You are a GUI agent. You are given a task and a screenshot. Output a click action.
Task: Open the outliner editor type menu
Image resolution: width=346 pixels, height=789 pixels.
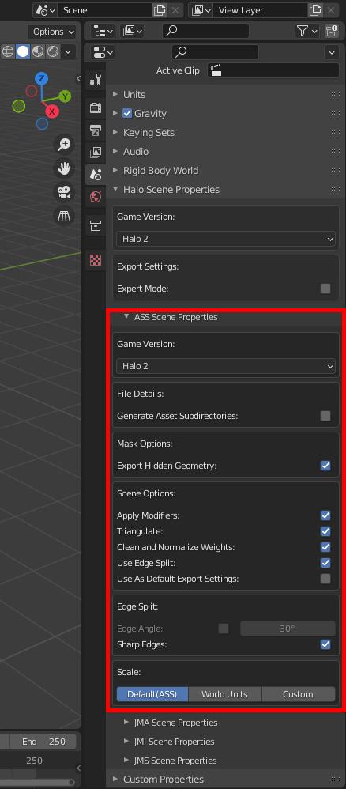click(103, 31)
